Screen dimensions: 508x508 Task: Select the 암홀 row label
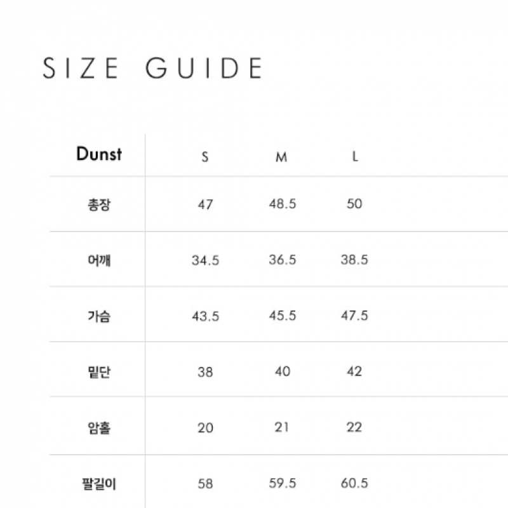point(99,427)
